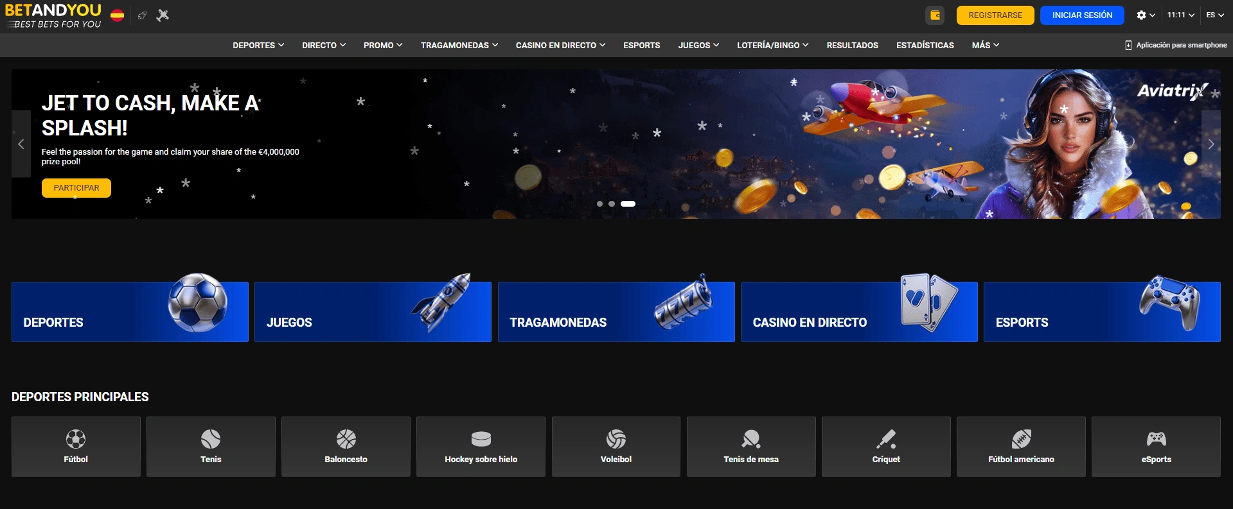The width and height of the screenshot is (1233, 509).
Task: Expand the DEPORTES nav dropdown
Action: pyautogui.click(x=258, y=46)
